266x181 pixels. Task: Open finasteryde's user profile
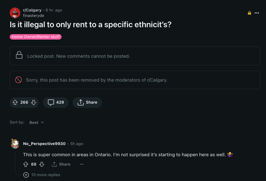[33, 16]
